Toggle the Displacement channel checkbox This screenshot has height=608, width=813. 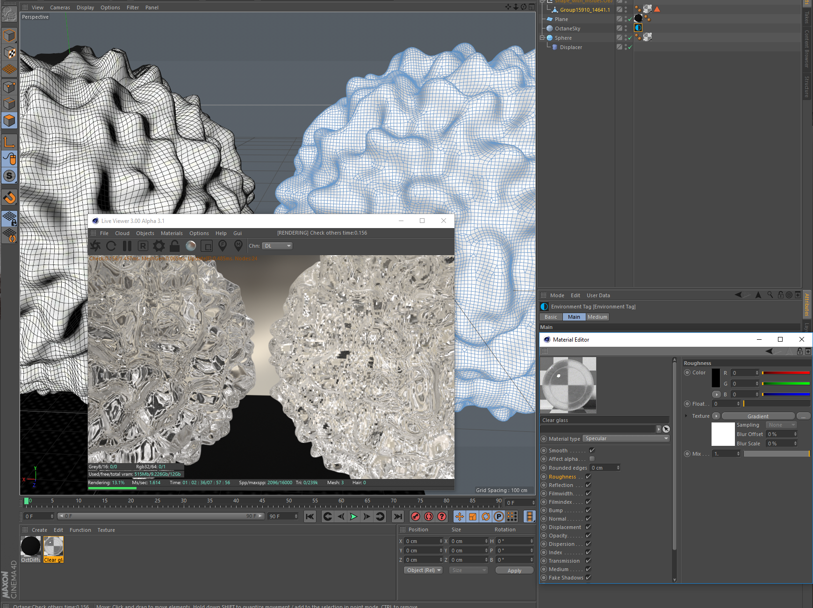tap(588, 527)
